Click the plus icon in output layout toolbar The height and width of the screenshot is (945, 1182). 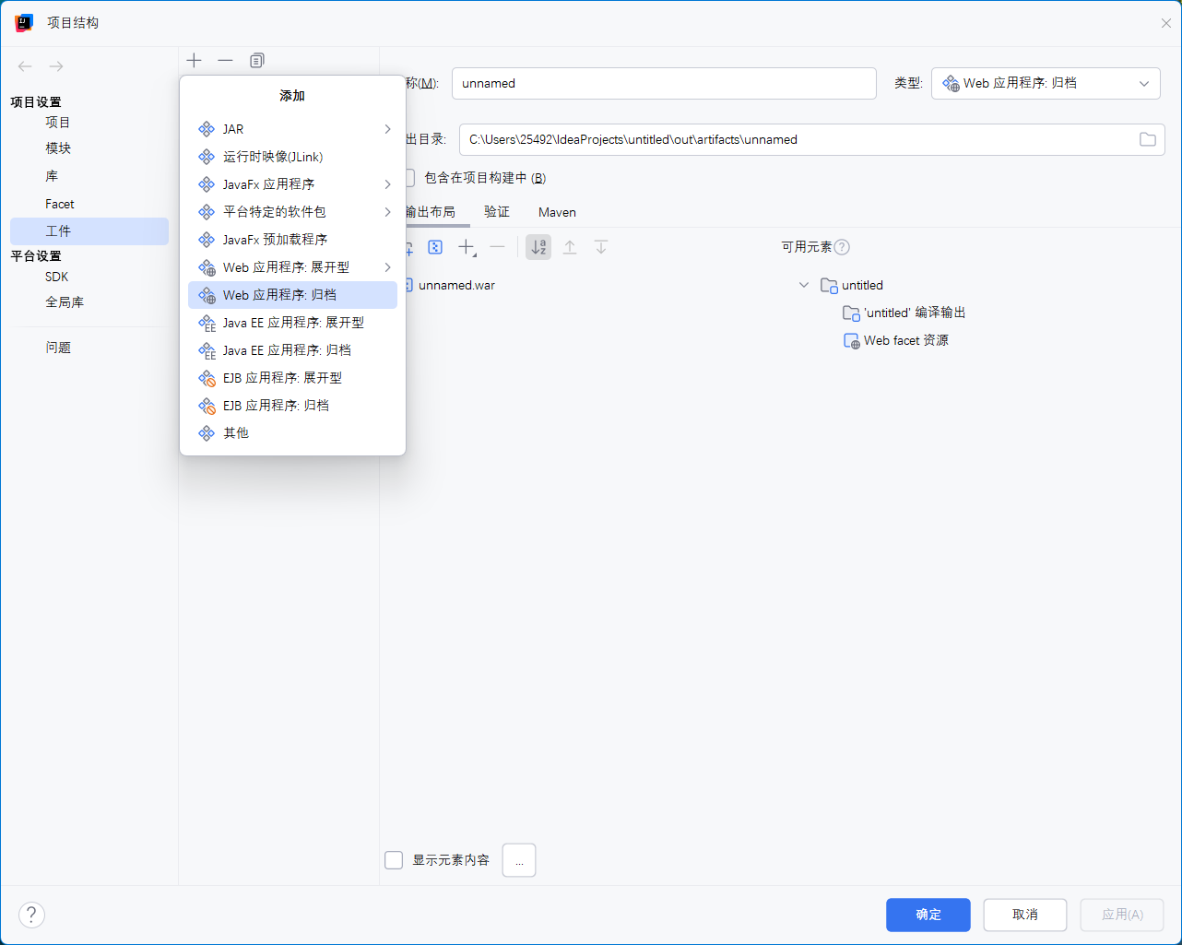click(467, 247)
